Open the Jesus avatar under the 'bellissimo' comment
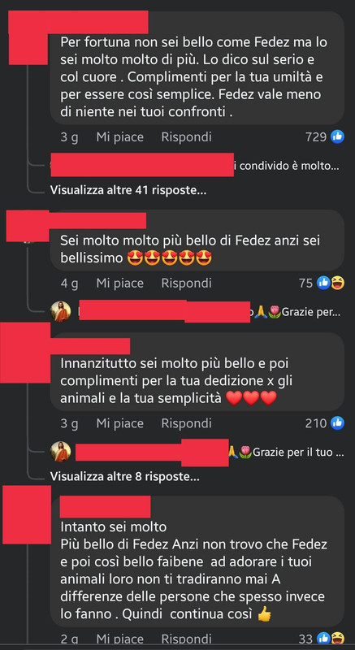The height and width of the screenshot is (650, 355). coord(60,311)
